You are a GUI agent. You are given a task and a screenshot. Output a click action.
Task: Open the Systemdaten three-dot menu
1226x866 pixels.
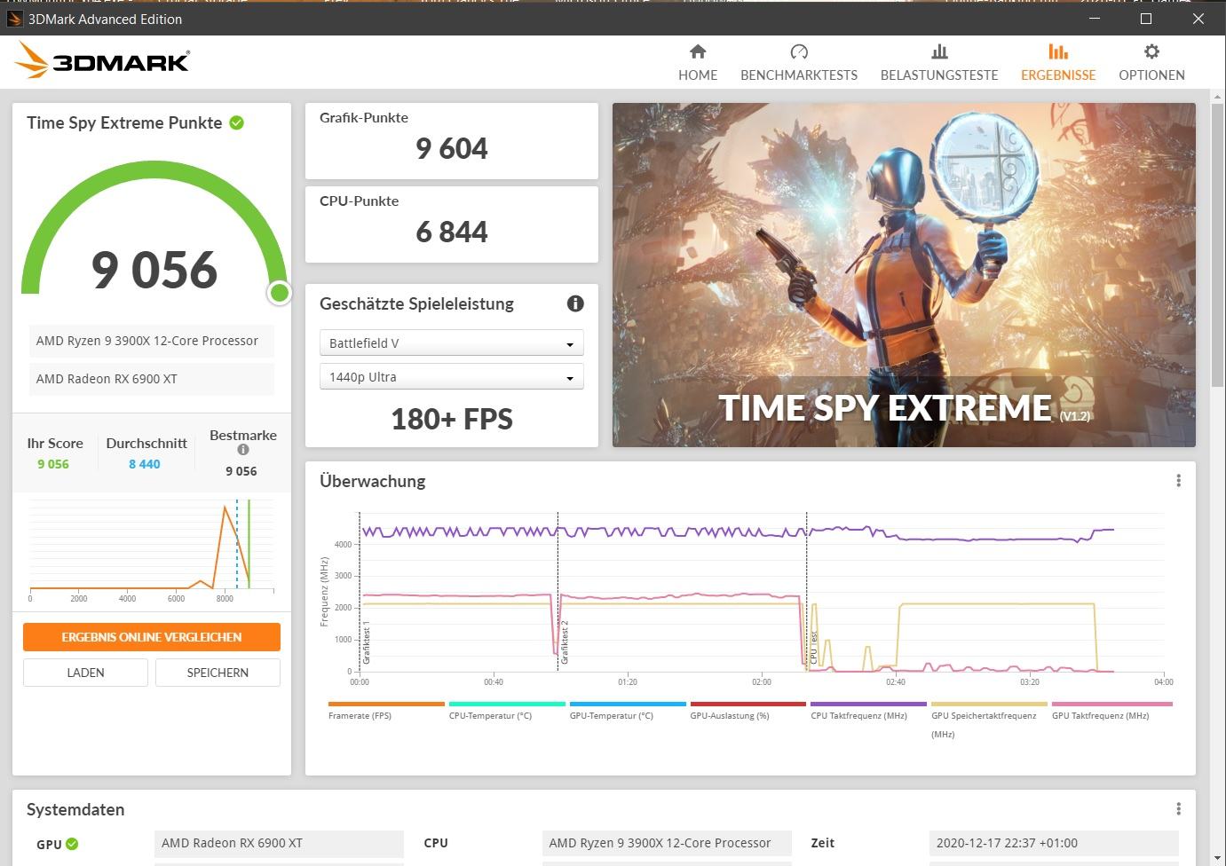click(1178, 809)
